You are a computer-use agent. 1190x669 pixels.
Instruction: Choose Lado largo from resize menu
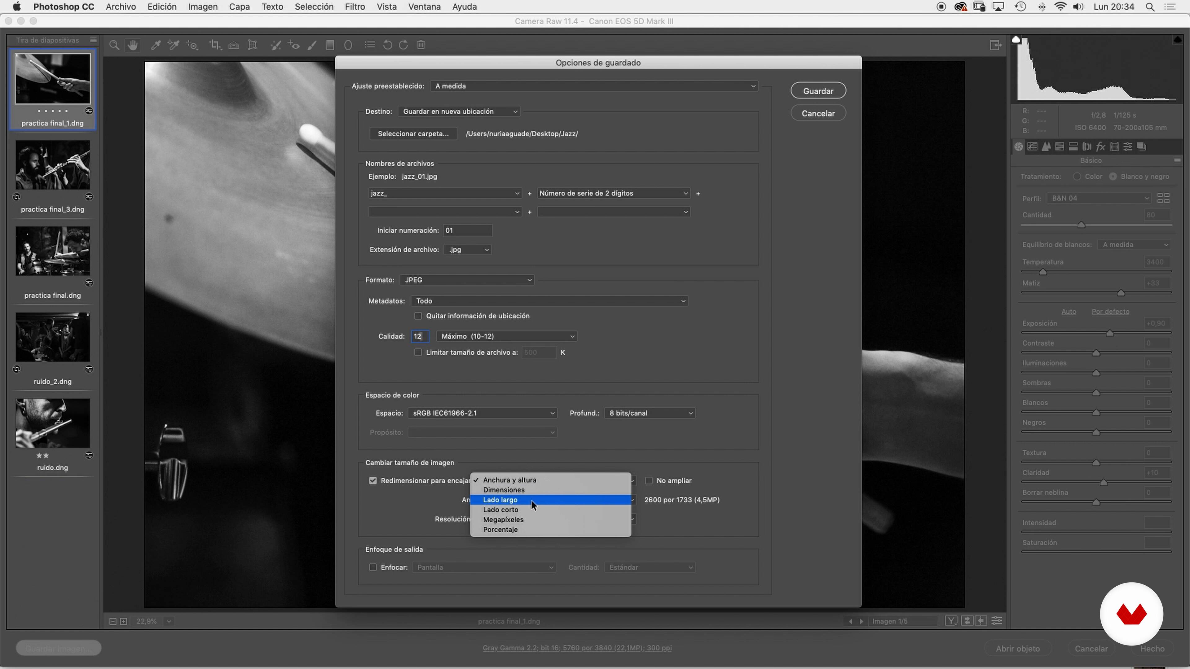pyautogui.click(x=551, y=500)
